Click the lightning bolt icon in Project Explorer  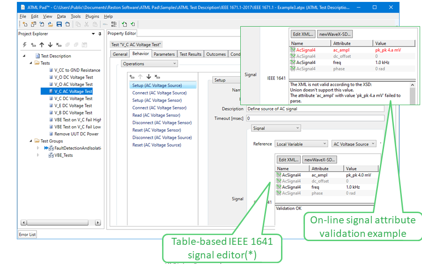pos(25,45)
